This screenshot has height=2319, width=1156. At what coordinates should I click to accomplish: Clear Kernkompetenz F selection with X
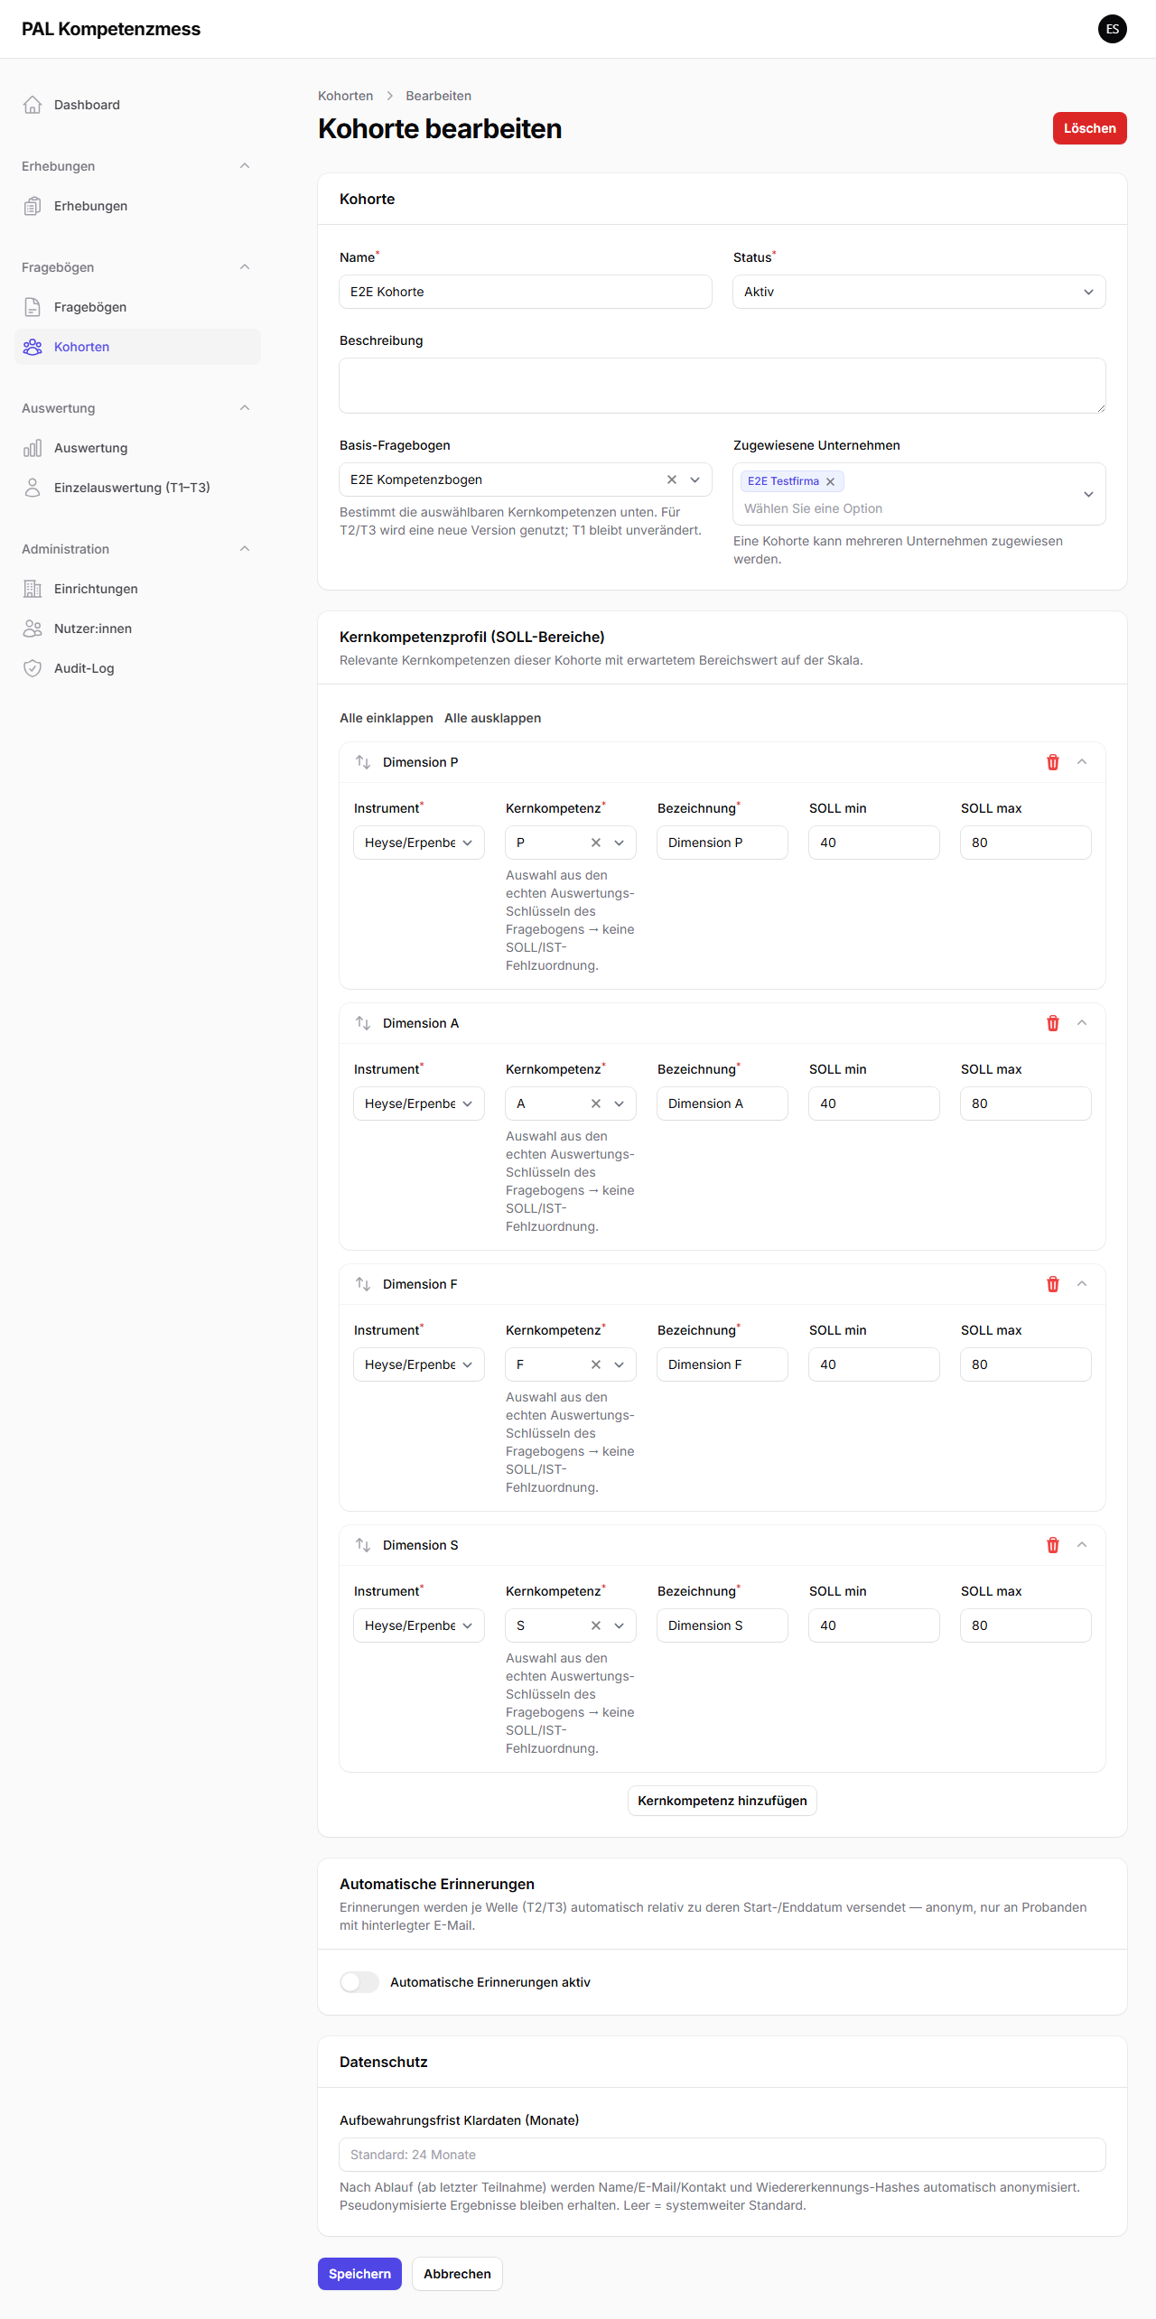pos(596,1364)
